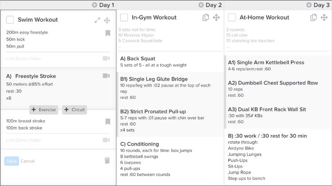The width and height of the screenshot is (332, 186).
Task: Add a new Exercise to the swim workout
Action: pyautogui.click(x=44, y=110)
